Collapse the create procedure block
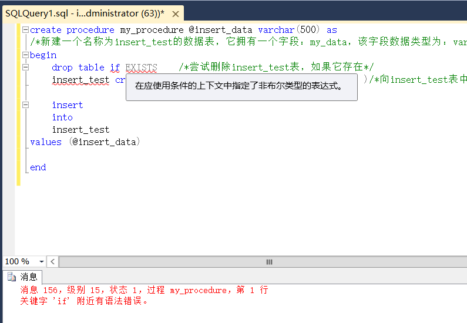 [x=26, y=29]
